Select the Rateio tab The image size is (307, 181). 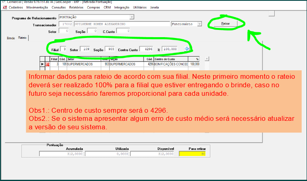[22, 38]
